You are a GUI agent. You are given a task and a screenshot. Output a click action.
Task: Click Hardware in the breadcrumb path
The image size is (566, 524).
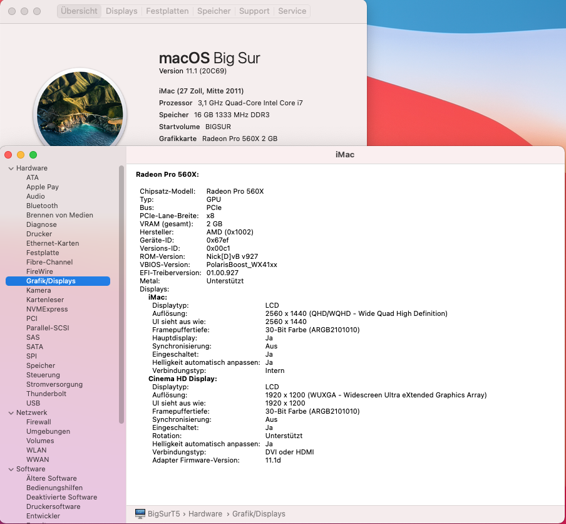click(205, 513)
